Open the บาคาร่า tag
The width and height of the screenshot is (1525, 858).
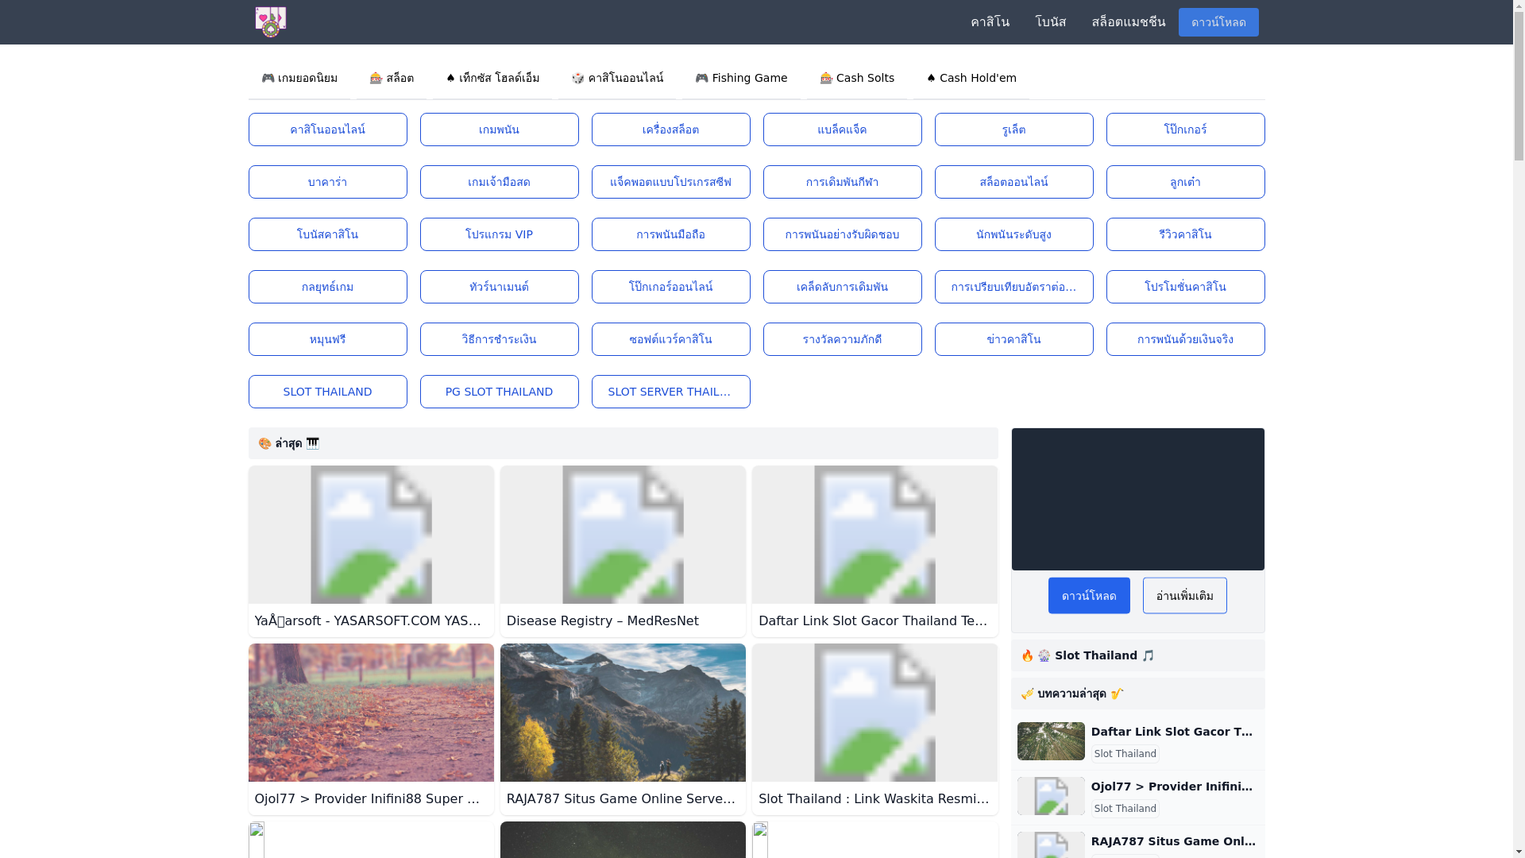(328, 182)
